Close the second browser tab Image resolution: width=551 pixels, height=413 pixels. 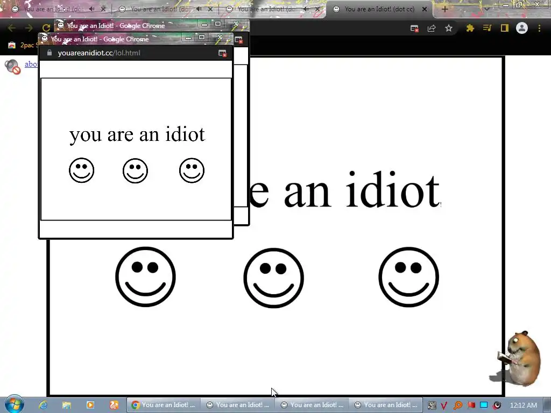pyautogui.click(x=210, y=9)
